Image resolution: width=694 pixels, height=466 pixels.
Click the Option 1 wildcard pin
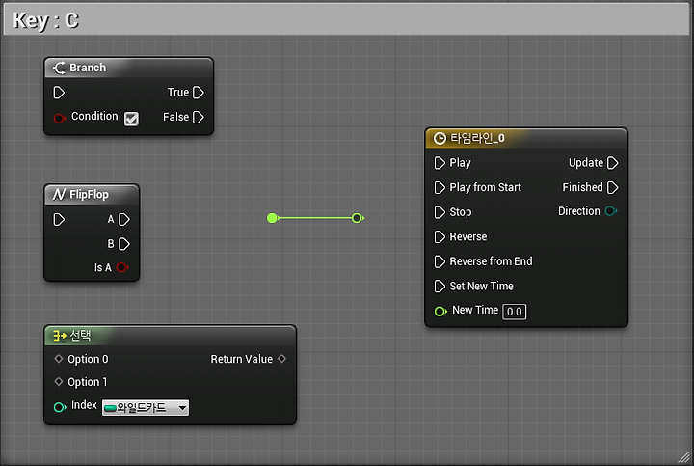59,381
